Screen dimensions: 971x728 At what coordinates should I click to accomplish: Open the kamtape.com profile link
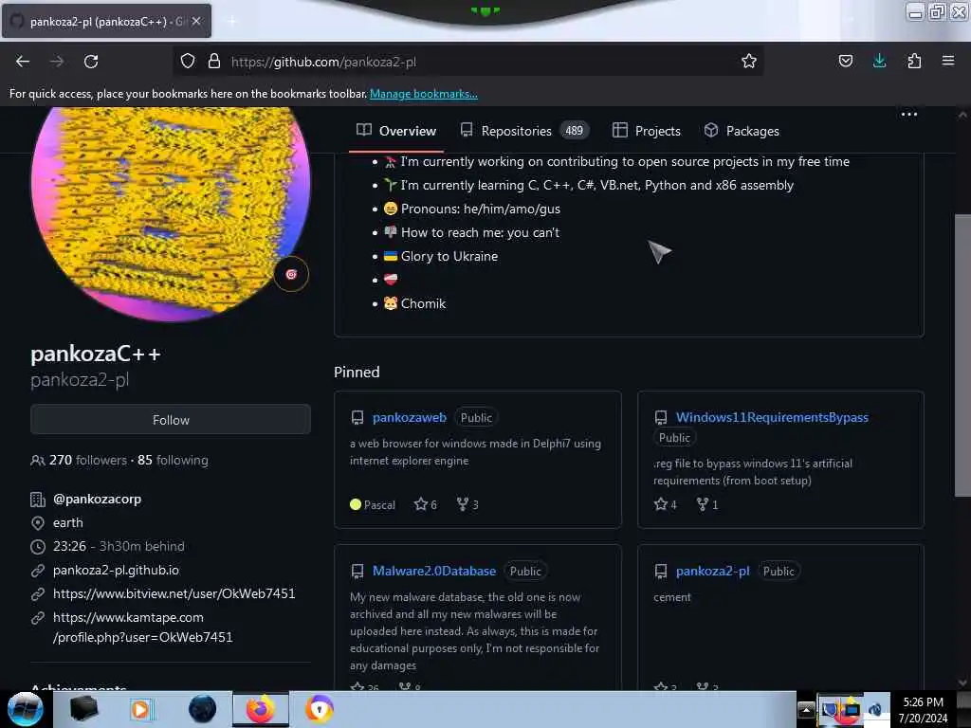tap(143, 628)
